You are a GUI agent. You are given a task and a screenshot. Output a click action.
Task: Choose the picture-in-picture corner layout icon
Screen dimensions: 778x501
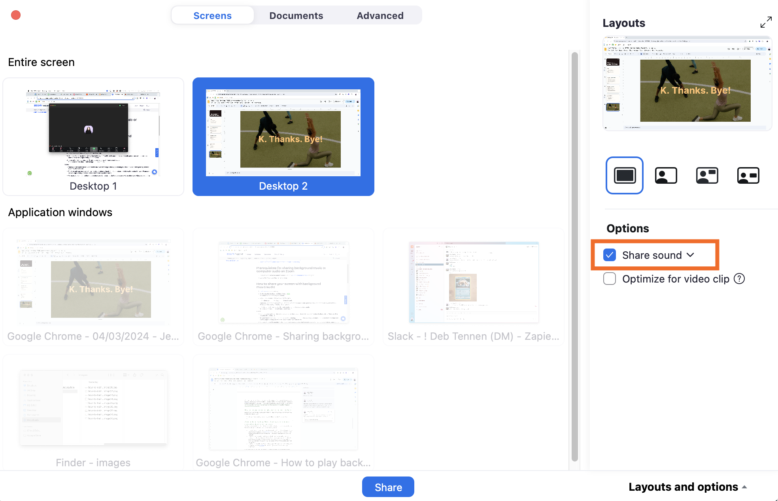[666, 175]
